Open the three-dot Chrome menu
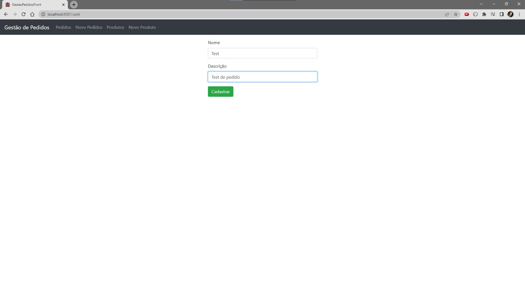Viewport: 525px width, 285px height. (x=519, y=14)
